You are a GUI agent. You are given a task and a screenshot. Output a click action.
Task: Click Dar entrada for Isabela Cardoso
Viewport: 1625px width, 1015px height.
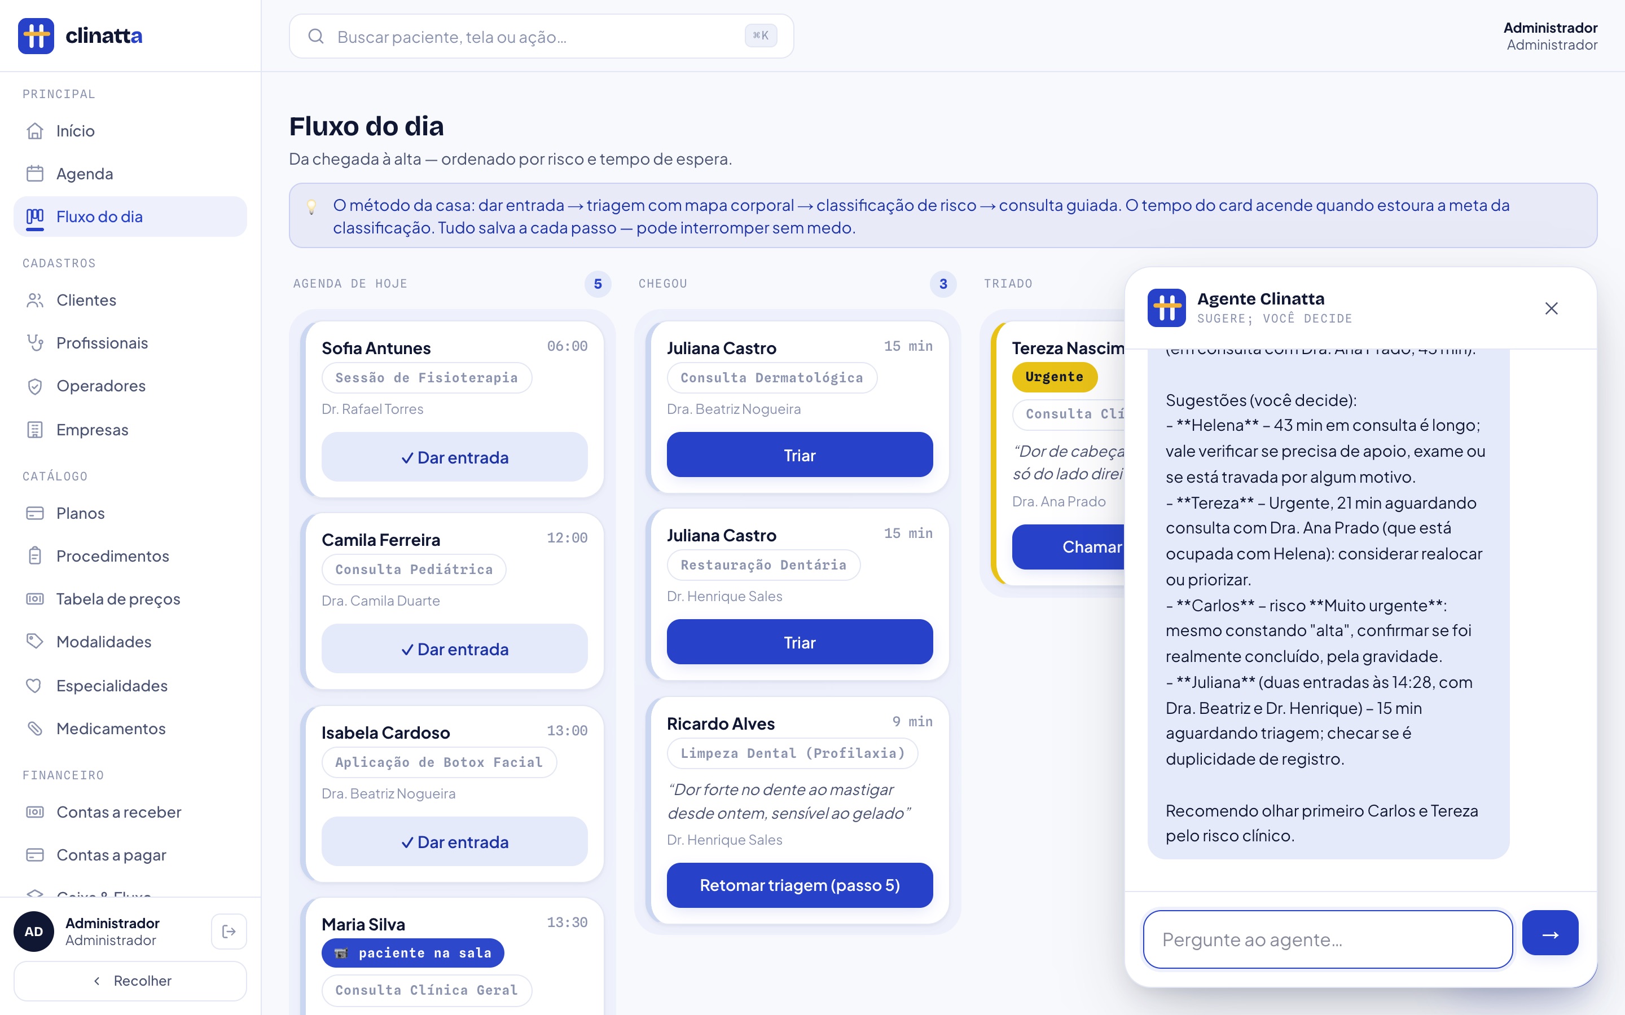(x=455, y=842)
